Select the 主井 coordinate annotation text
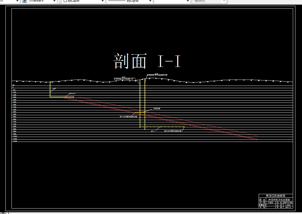302x214 pixels. (x=157, y=75)
